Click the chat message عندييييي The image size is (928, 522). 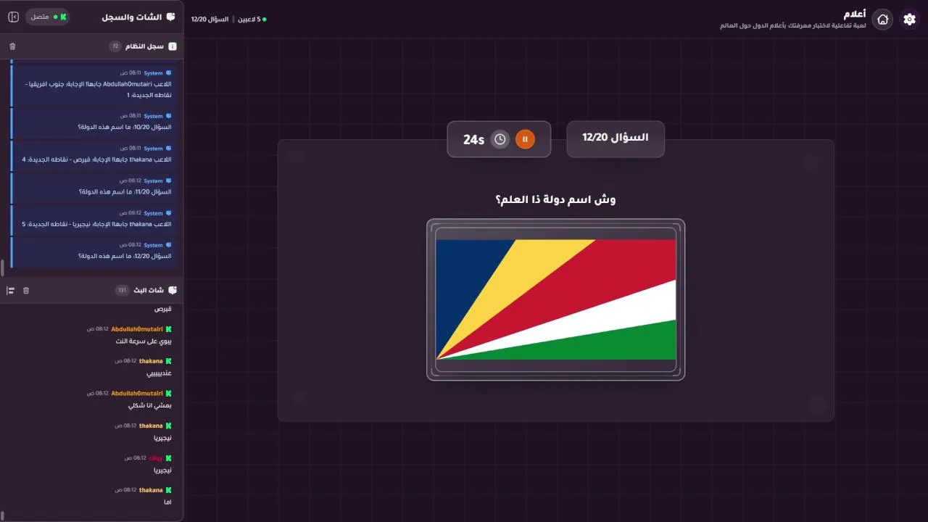coord(159,373)
